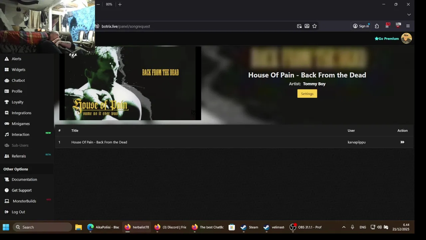Click the Log Out exit icon
Screen dimensions: 426x240
pyautogui.click(x=7, y=212)
